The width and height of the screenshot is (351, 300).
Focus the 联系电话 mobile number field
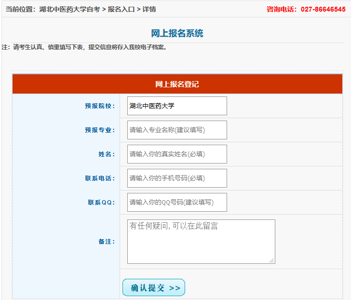pos(177,178)
